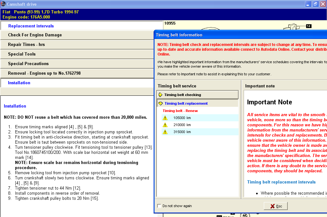Open the Special Tools section
327x217 pixels.
tap(77, 54)
